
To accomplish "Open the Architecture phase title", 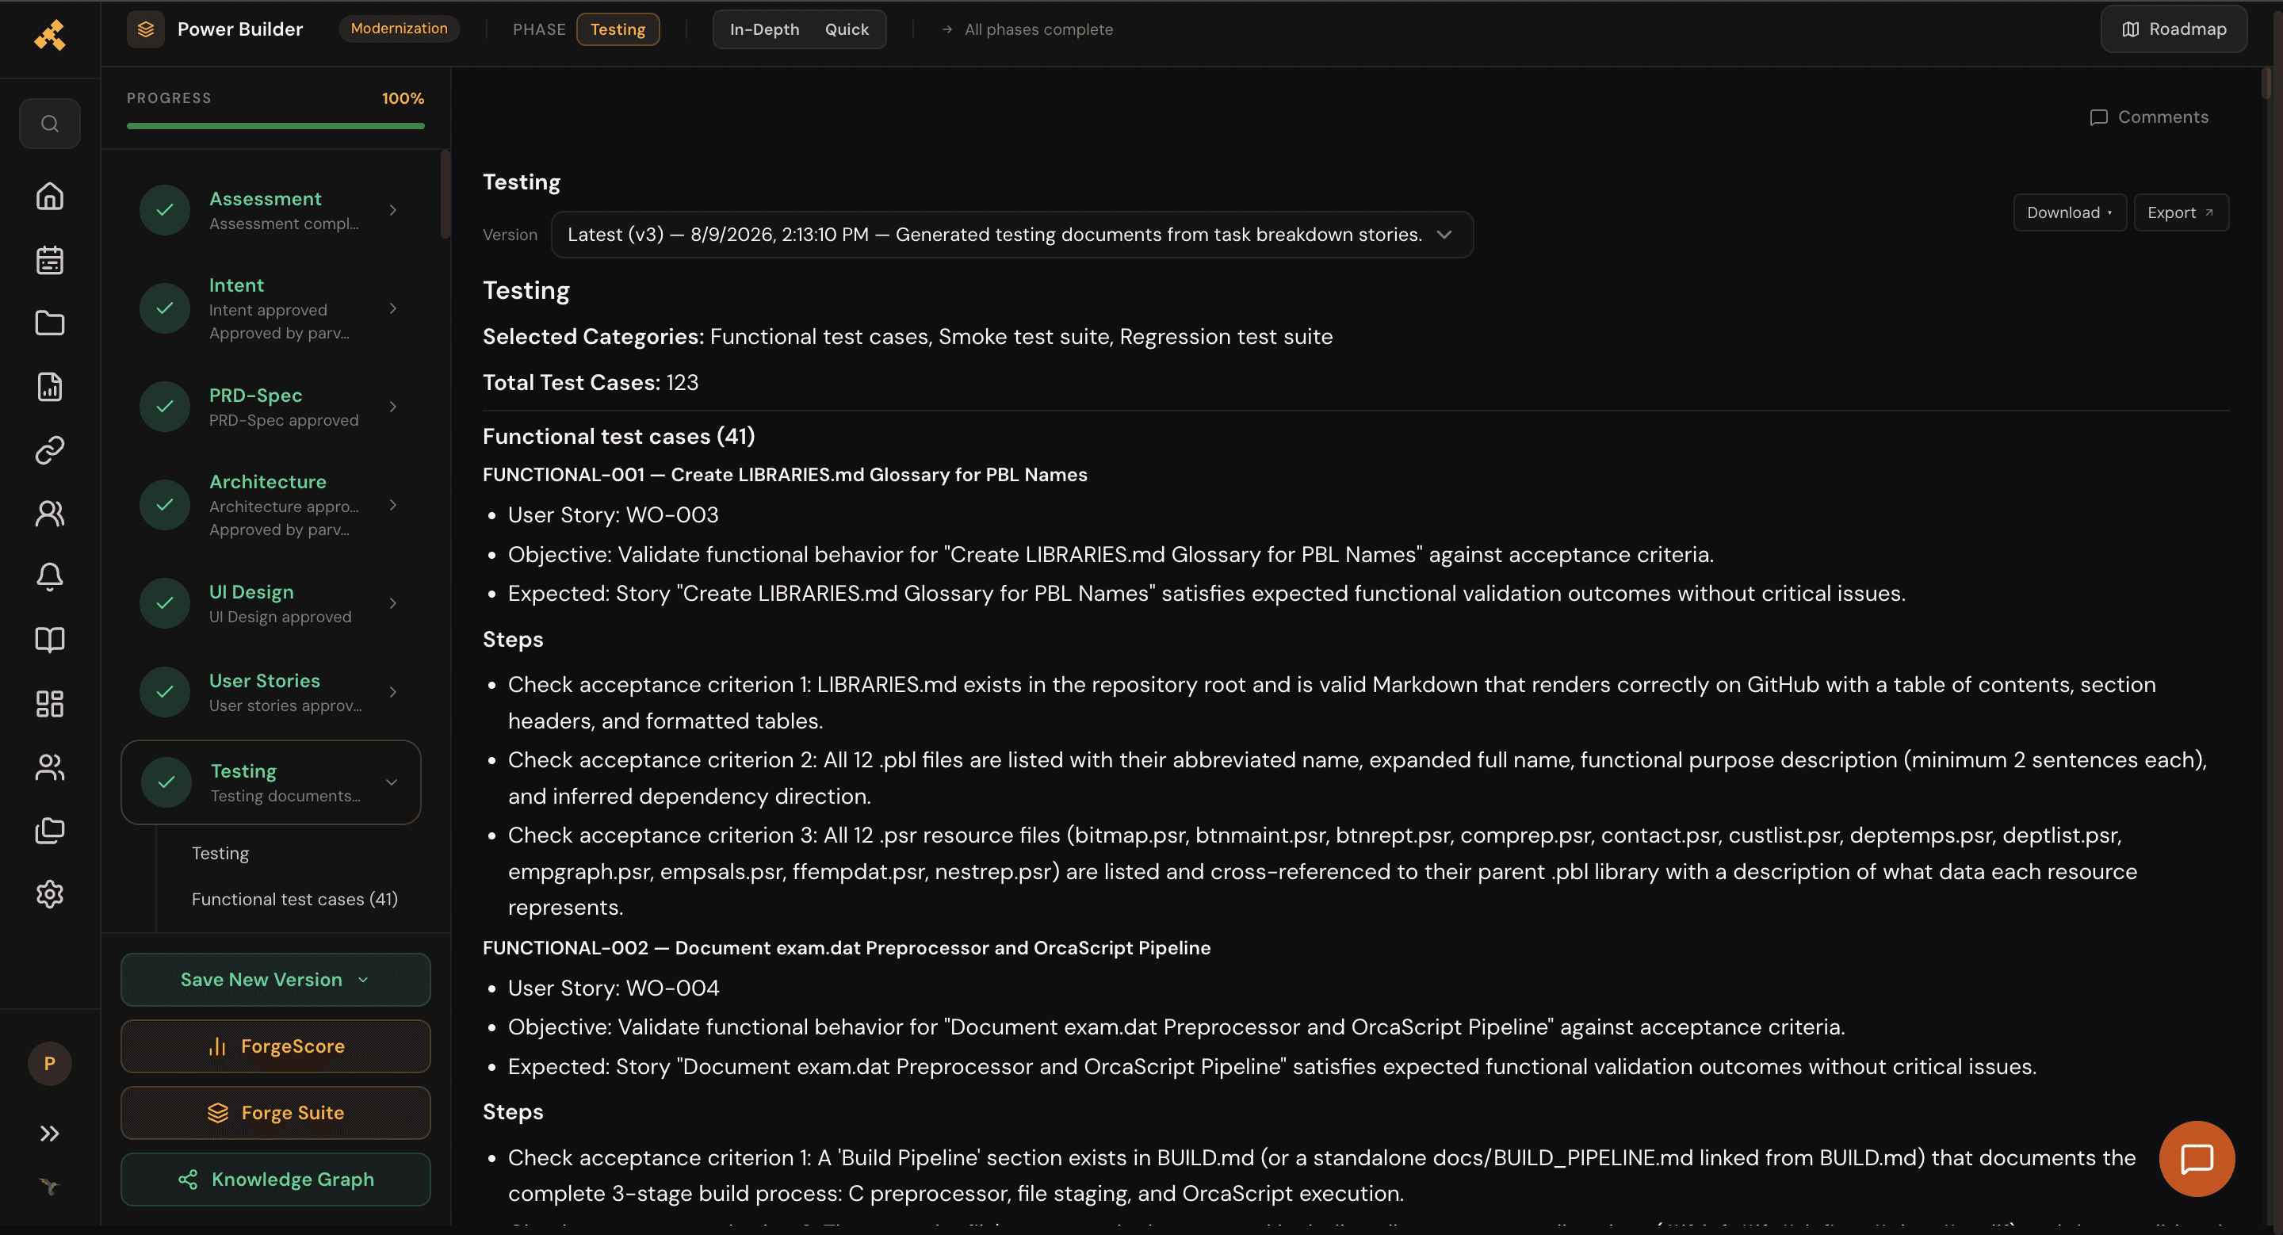I will 268,482.
